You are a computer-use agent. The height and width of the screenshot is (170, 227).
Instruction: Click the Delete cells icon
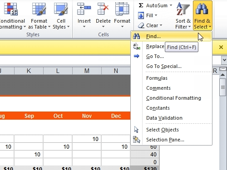(103, 9)
